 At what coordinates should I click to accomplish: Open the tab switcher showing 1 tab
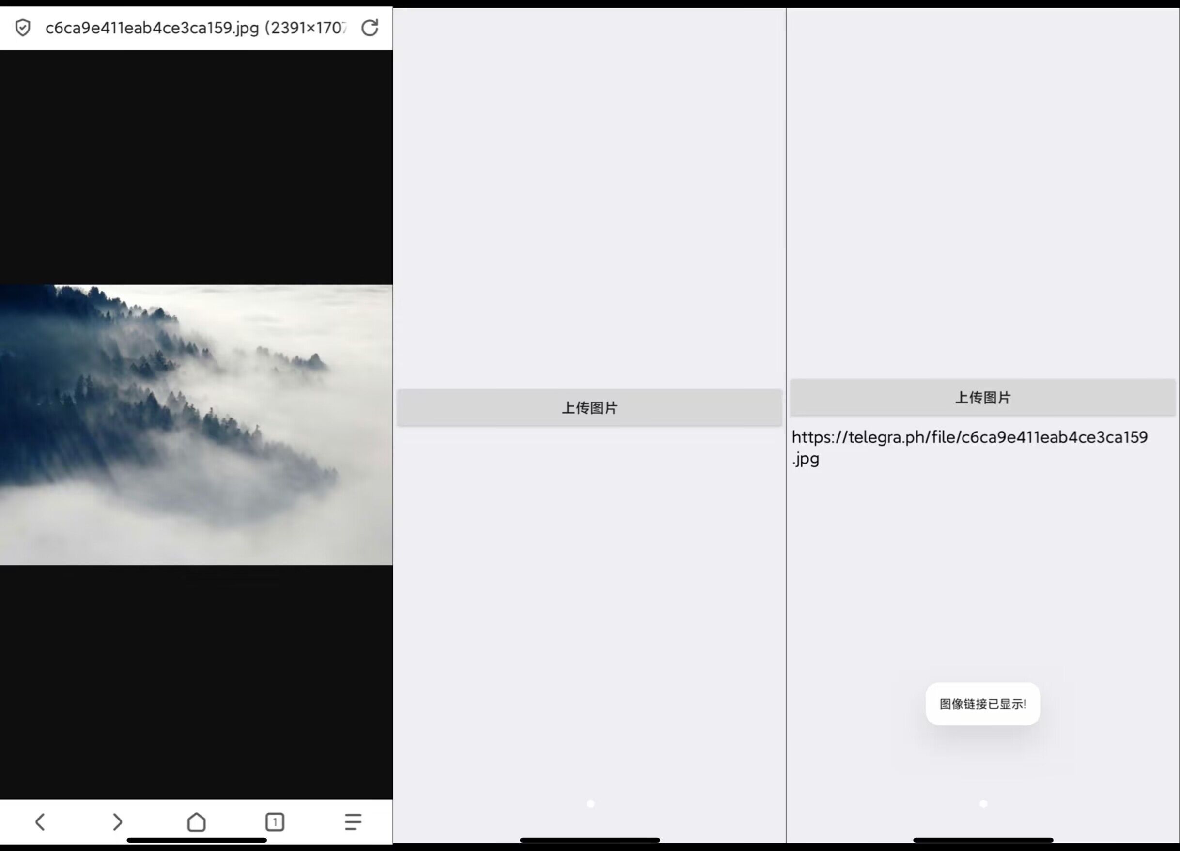tap(275, 822)
